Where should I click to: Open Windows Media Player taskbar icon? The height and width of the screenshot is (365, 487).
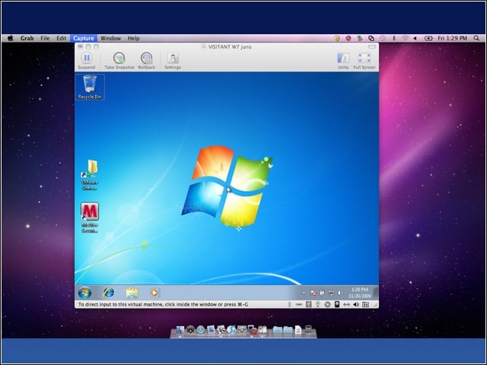154,293
